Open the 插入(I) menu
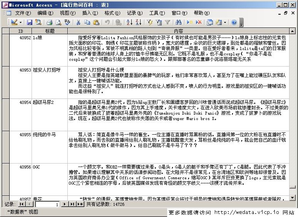This screenshot has width=298, height=217. point(90,13)
